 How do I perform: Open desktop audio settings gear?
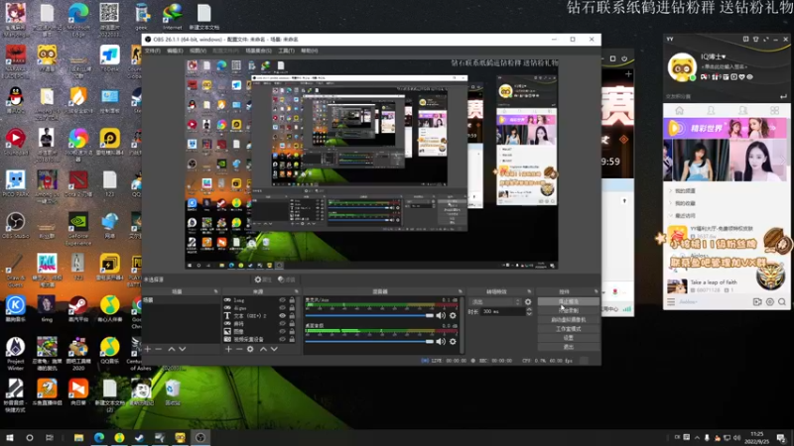453,341
